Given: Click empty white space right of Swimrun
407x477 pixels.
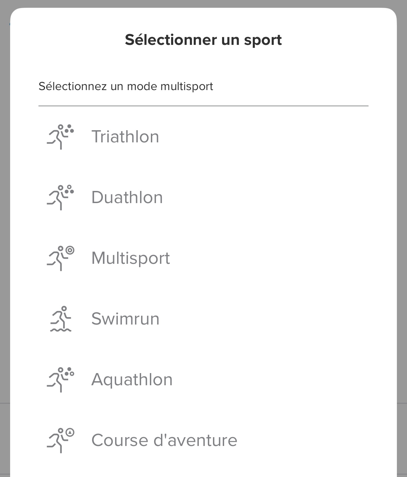Looking at the screenshot, I should point(270,319).
